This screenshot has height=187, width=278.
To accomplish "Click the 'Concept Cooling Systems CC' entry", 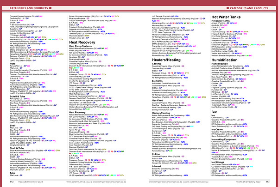I will [x=22, y=16].
